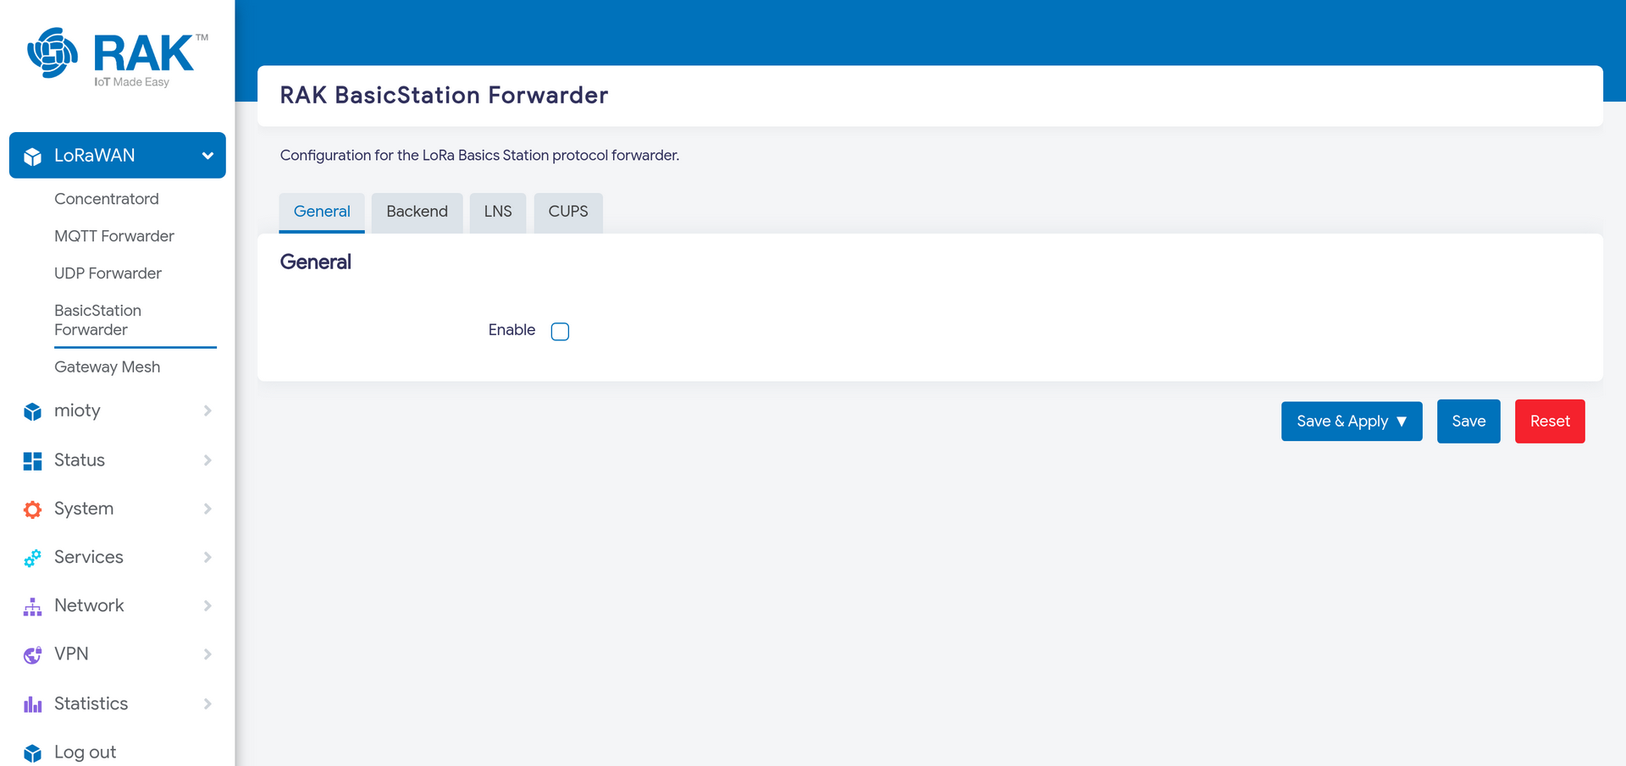Click the red Reset button
Screen dimensions: 1626x766
(1550, 422)
